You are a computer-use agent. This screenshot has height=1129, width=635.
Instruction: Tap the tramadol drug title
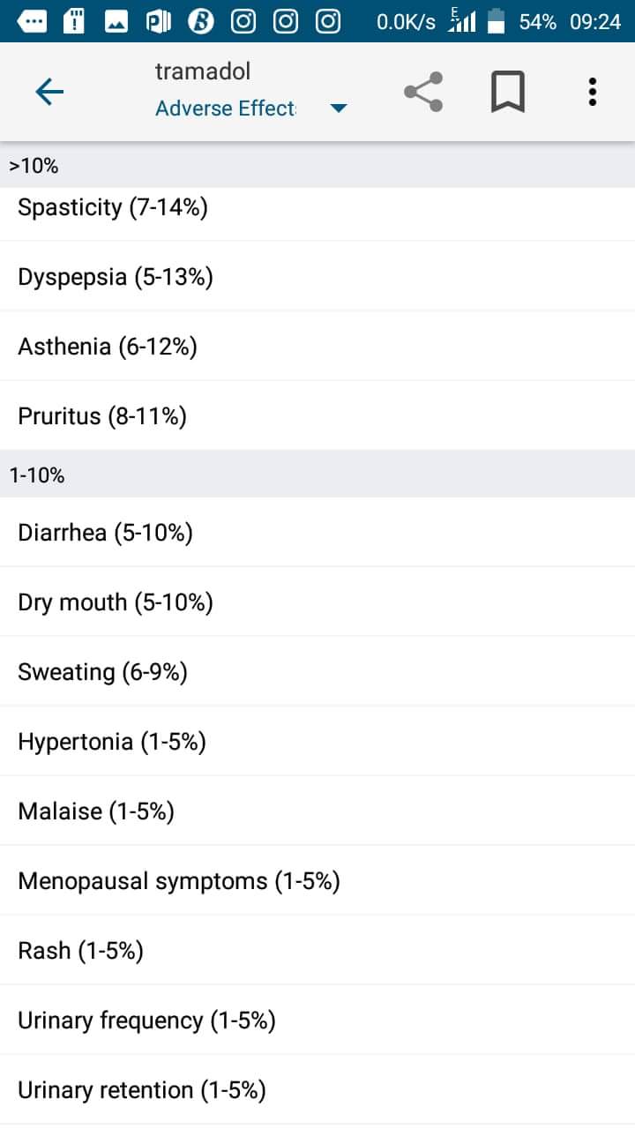click(x=203, y=71)
